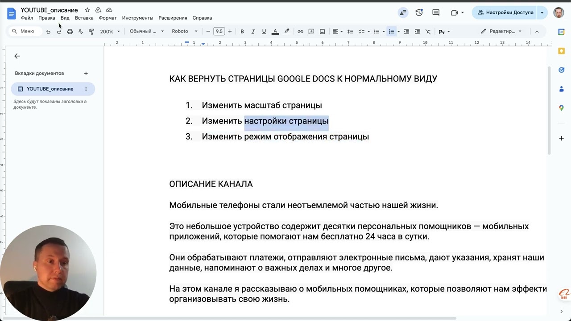Toggle italic formatting
Image resolution: width=571 pixels, height=321 pixels.
(253, 32)
